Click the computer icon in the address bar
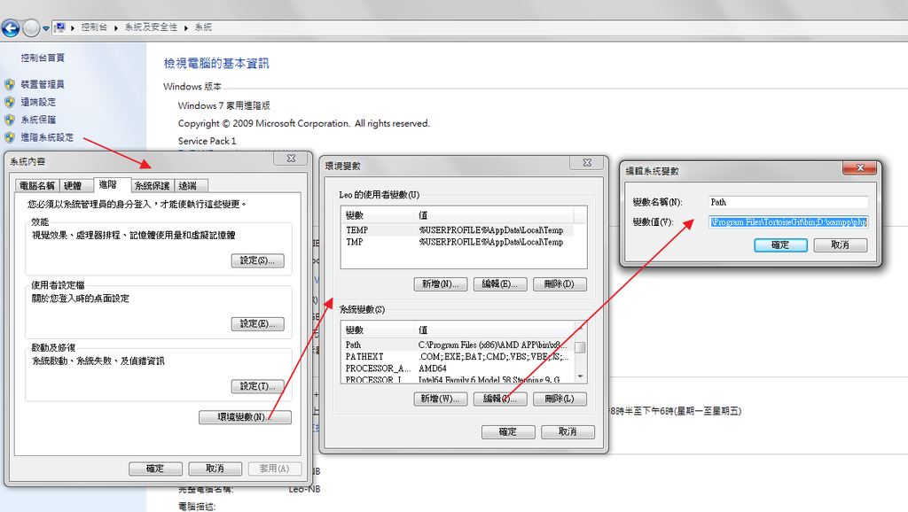This screenshot has width=908, height=512. pos(60,27)
